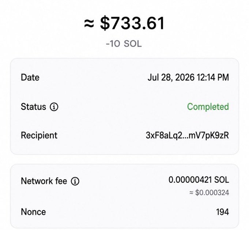This screenshot has width=249, height=230.
Task: Click the approximately-equal symbol before $733.61
Action: click(x=89, y=23)
